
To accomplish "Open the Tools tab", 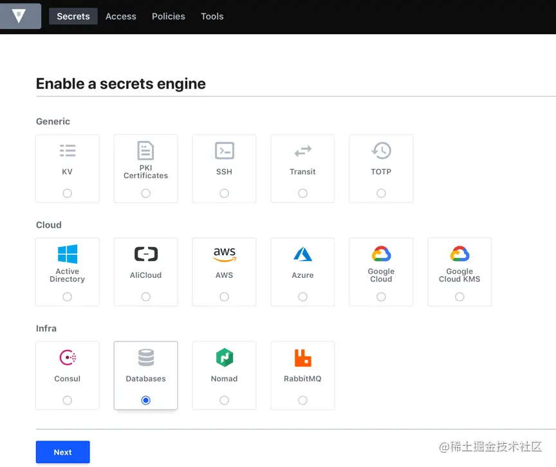I will (212, 16).
